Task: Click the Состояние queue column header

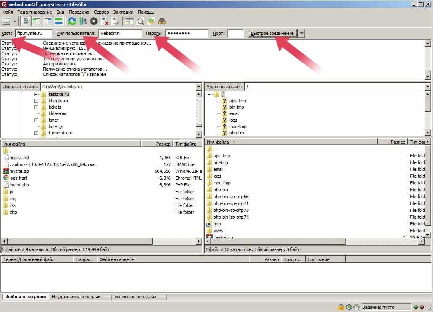Action: tap(325, 259)
